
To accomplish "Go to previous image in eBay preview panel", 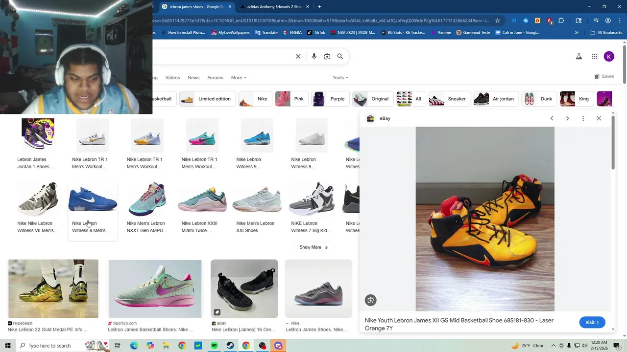I will click(x=552, y=118).
